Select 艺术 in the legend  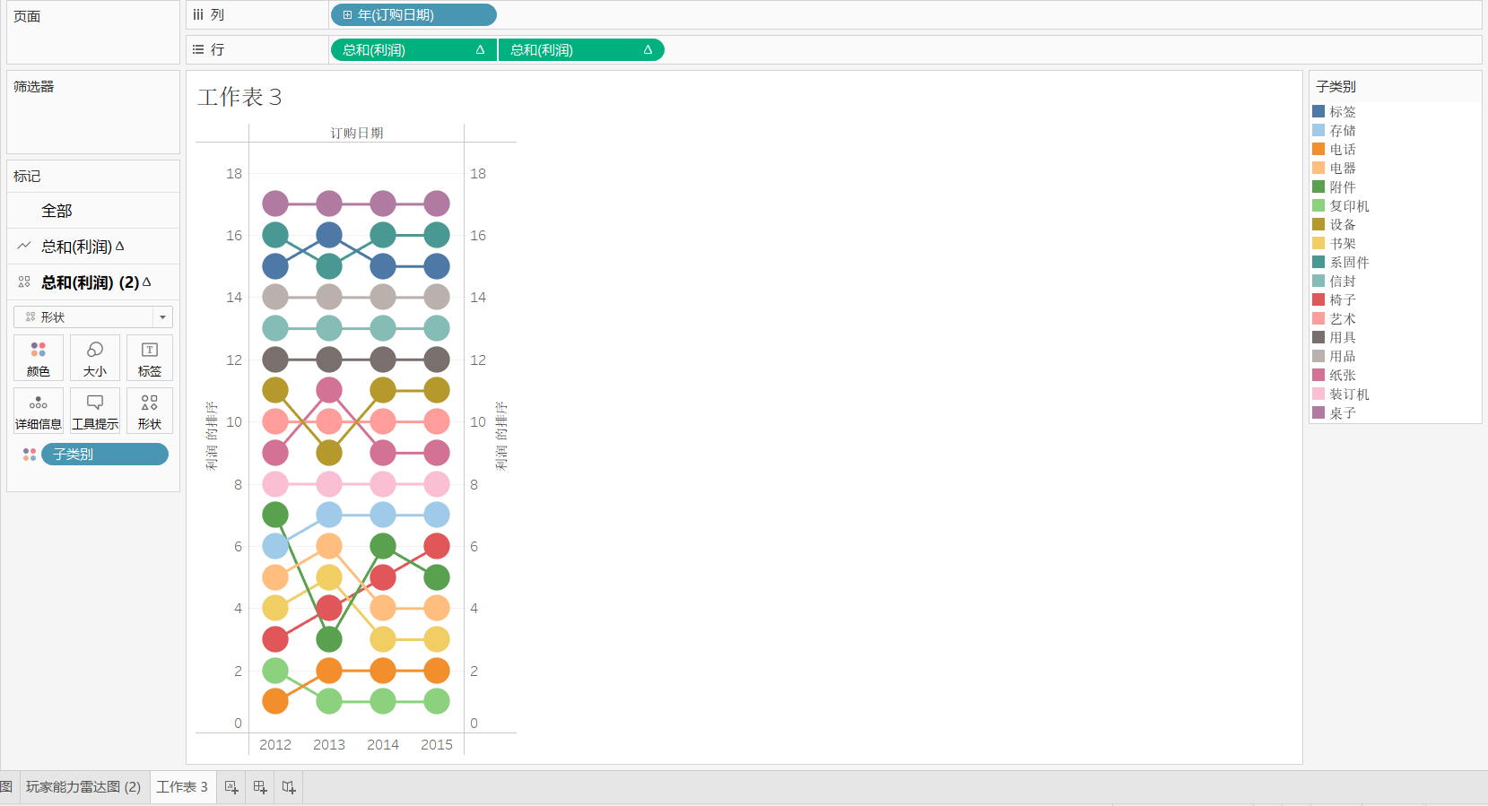(x=1343, y=318)
